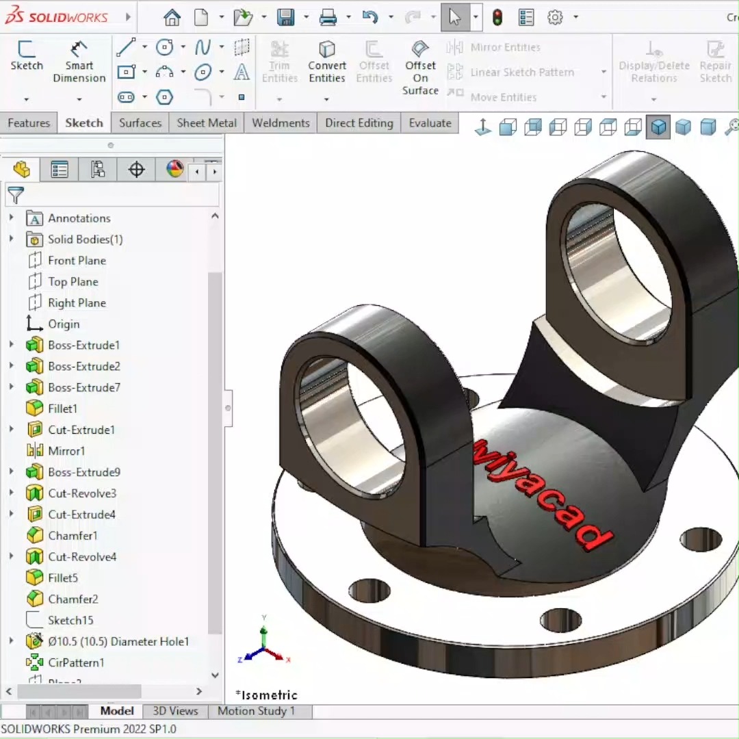
Task: Select the Straight Slot tool
Action: (126, 97)
